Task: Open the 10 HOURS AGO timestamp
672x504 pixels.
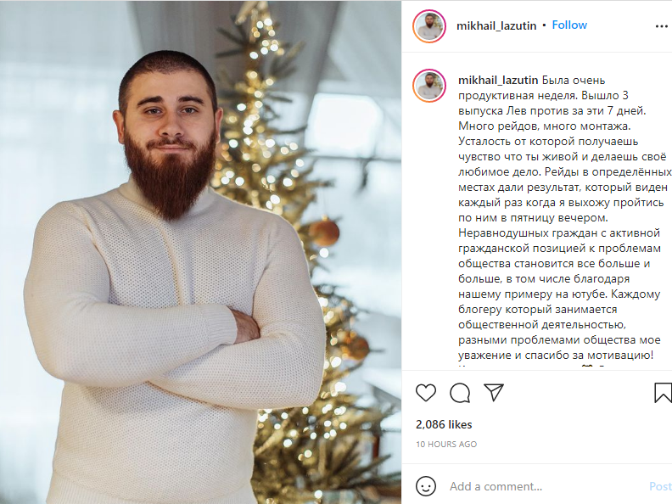Action: (x=446, y=444)
